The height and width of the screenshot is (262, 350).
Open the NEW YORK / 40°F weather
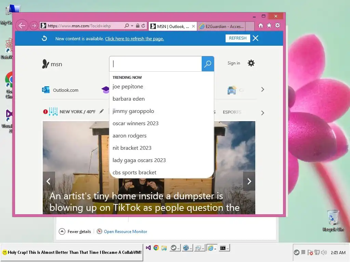point(78,112)
